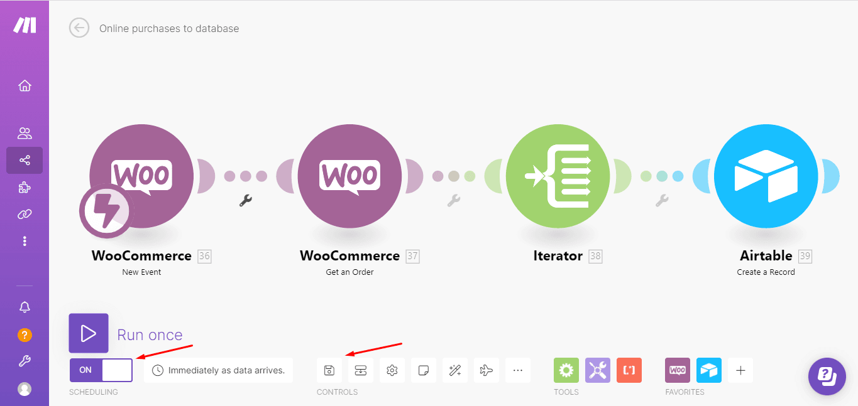Image resolution: width=858 pixels, height=406 pixels.
Task: Open the Connections link icon
Action: pos(25,215)
